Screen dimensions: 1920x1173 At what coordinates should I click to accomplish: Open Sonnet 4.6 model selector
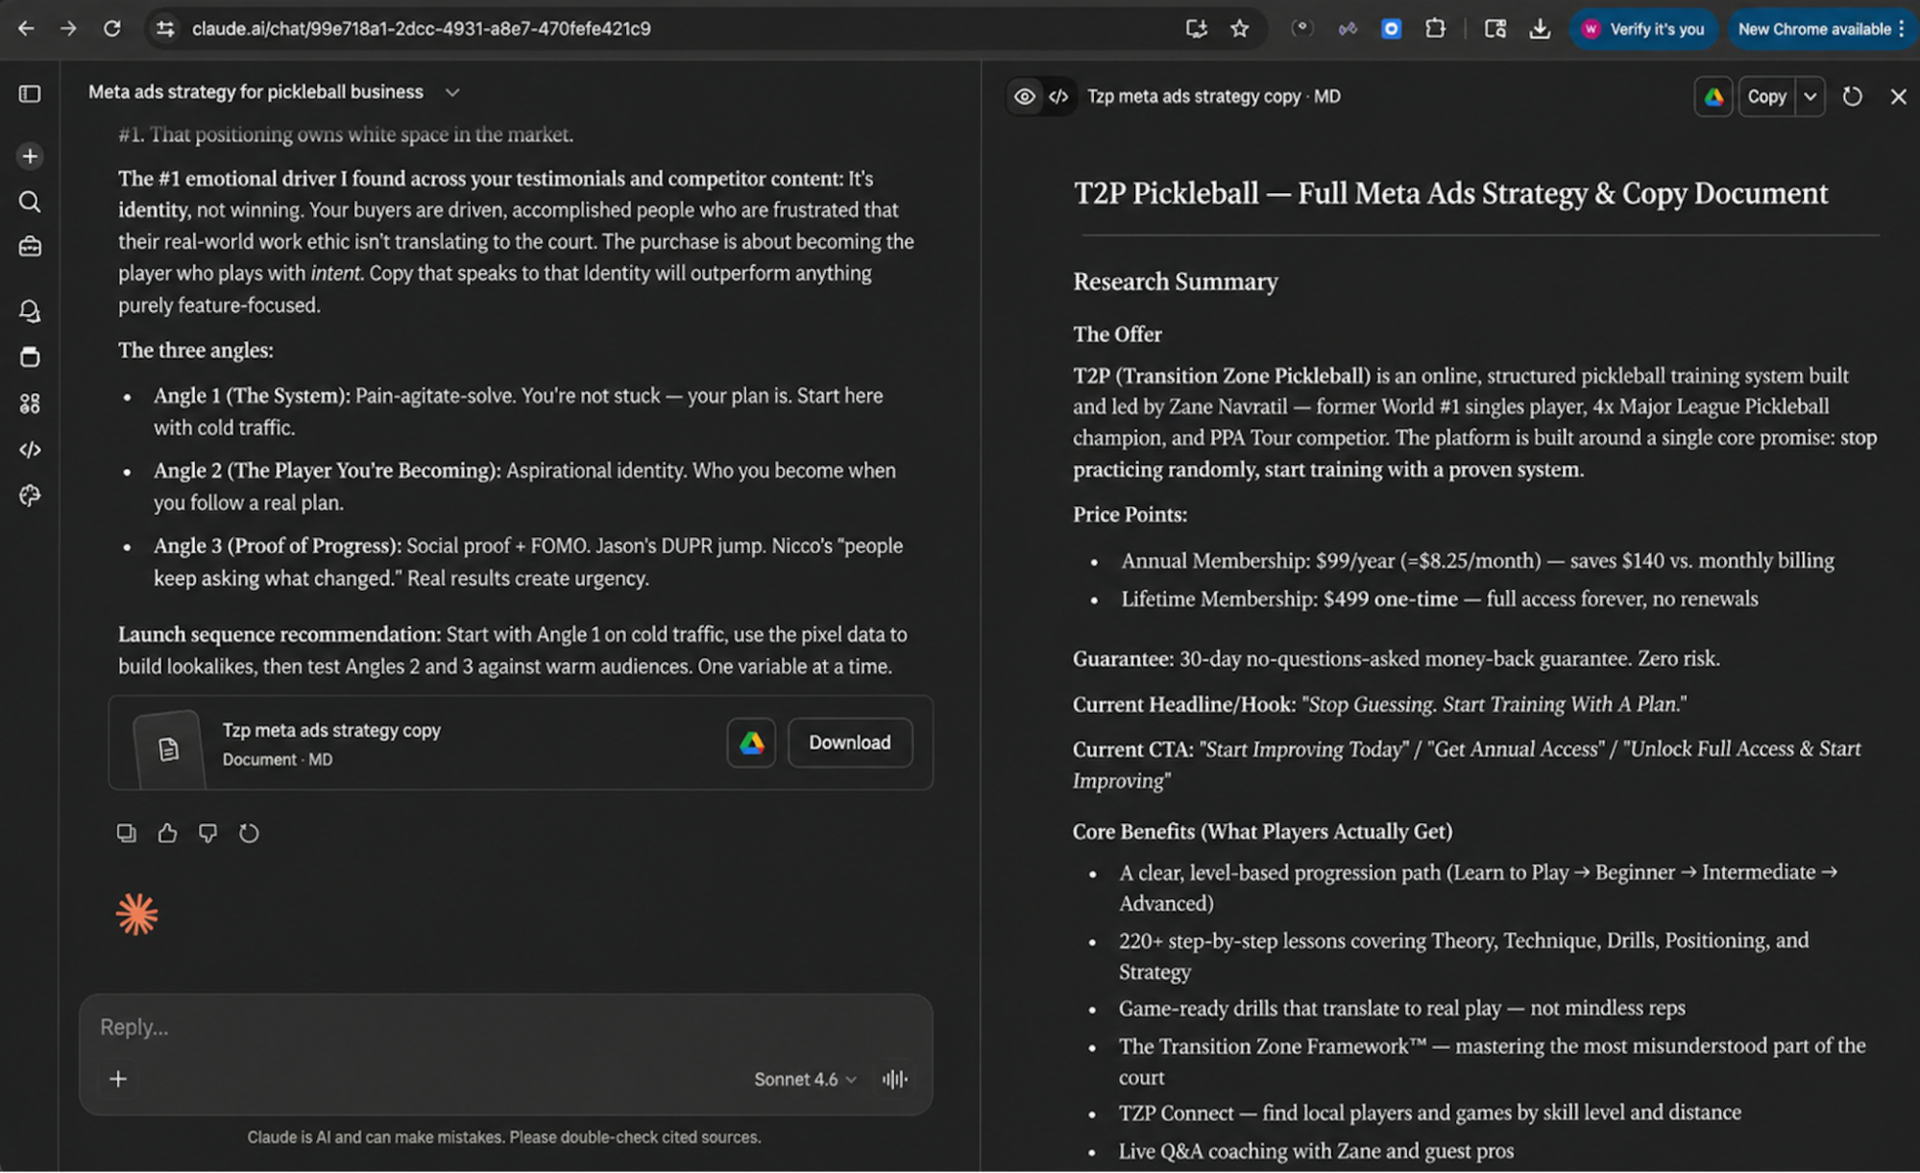tap(805, 1079)
